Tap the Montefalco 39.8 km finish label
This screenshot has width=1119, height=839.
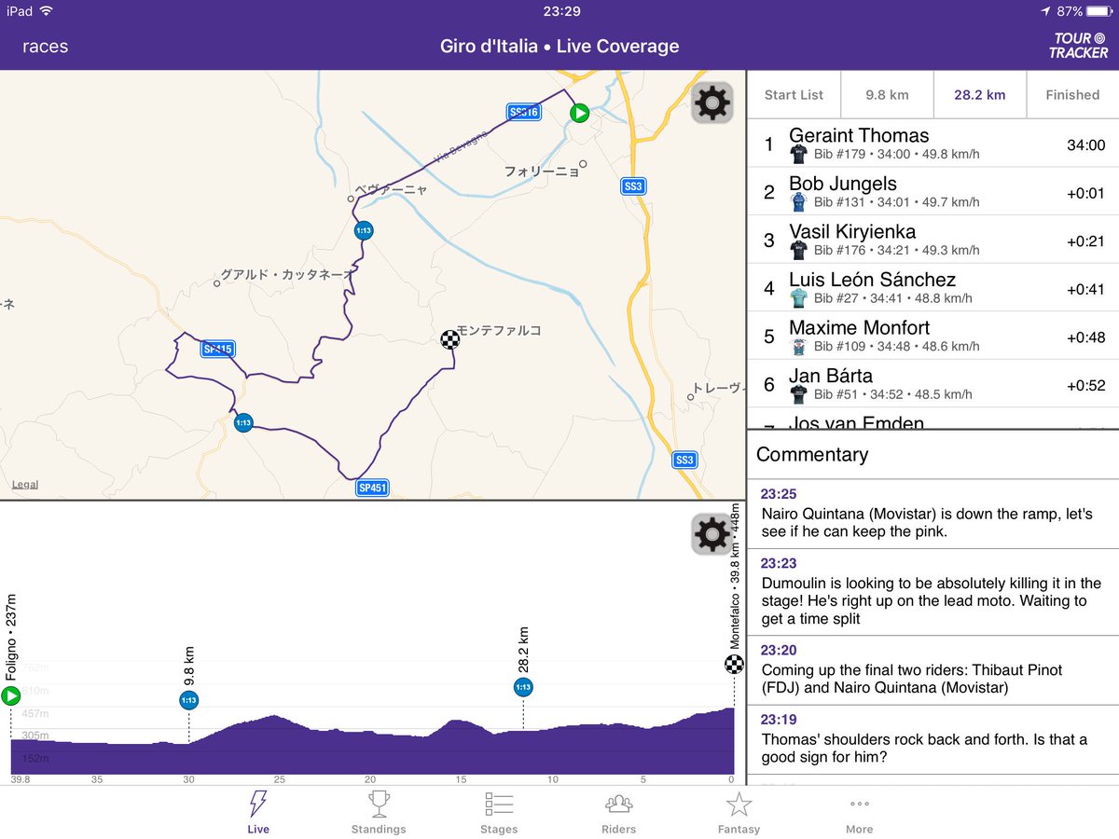click(735, 576)
